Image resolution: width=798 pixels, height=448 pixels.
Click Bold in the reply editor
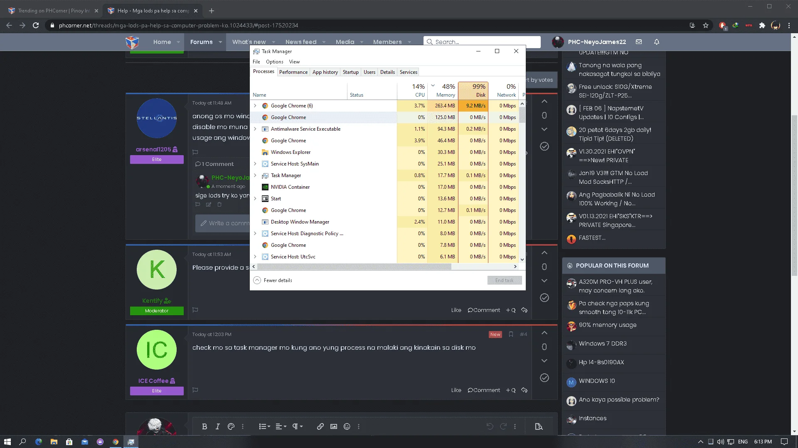point(204,426)
